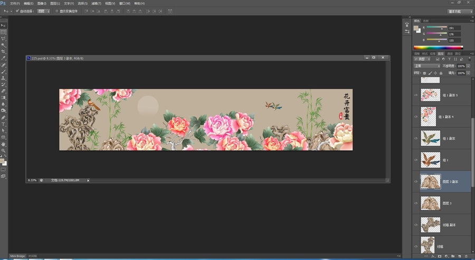475x260 pixels.
Task: Open the Color panel flyout menu
Action: (472, 21)
